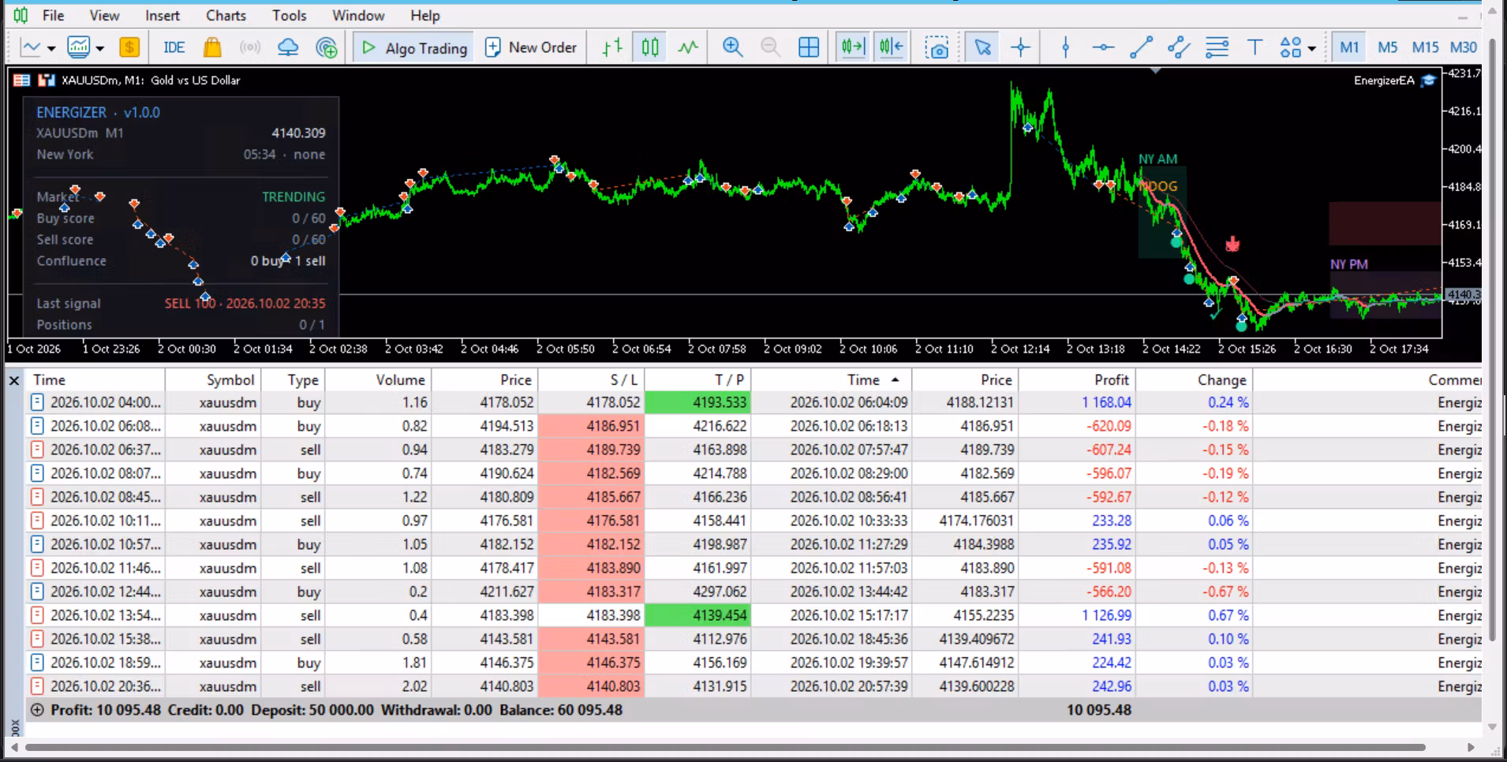Toggle chart shift from right edge
This screenshot has height=762, width=1507.
(892, 47)
